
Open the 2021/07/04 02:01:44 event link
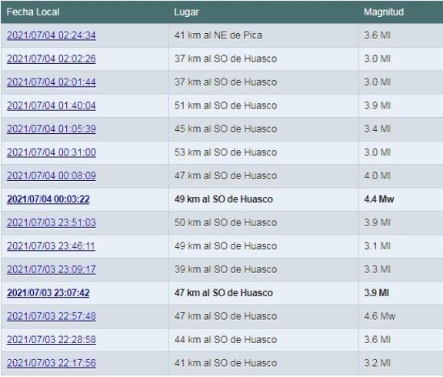[x=51, y=82]
